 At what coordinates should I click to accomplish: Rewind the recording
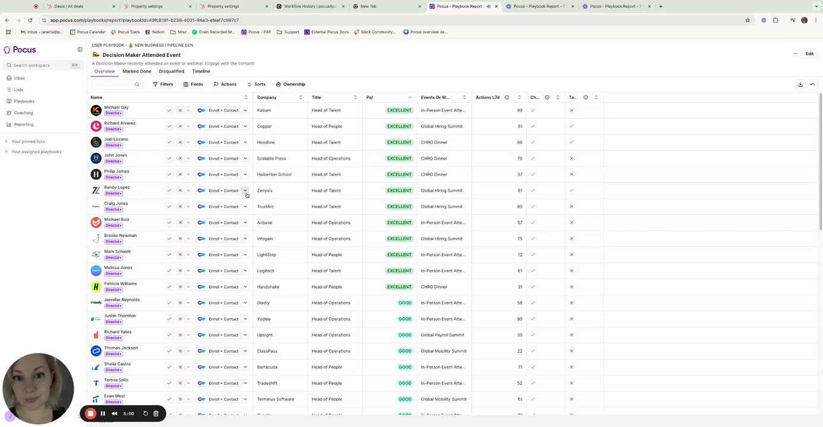pyautogui.click(x=115, y=413)
